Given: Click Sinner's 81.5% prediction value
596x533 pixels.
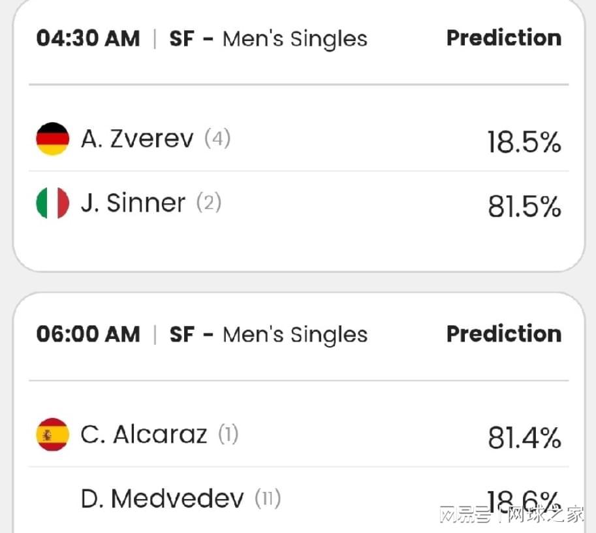Looking at the screenshot, I should 524,206.
